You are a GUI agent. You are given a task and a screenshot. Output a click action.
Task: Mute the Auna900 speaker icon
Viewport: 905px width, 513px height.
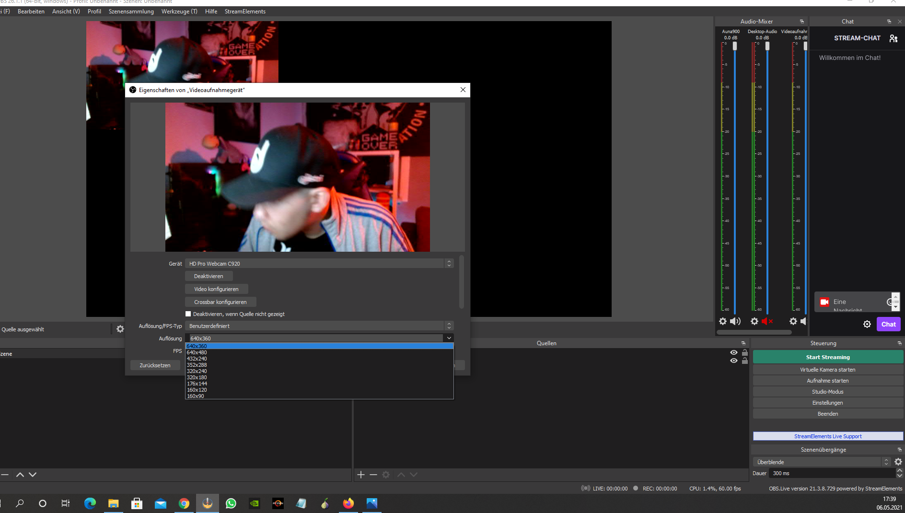735,321
